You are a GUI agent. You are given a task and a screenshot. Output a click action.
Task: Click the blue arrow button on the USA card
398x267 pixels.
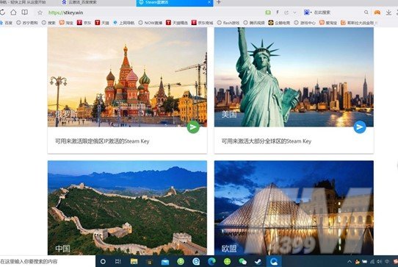coord(360,127)
